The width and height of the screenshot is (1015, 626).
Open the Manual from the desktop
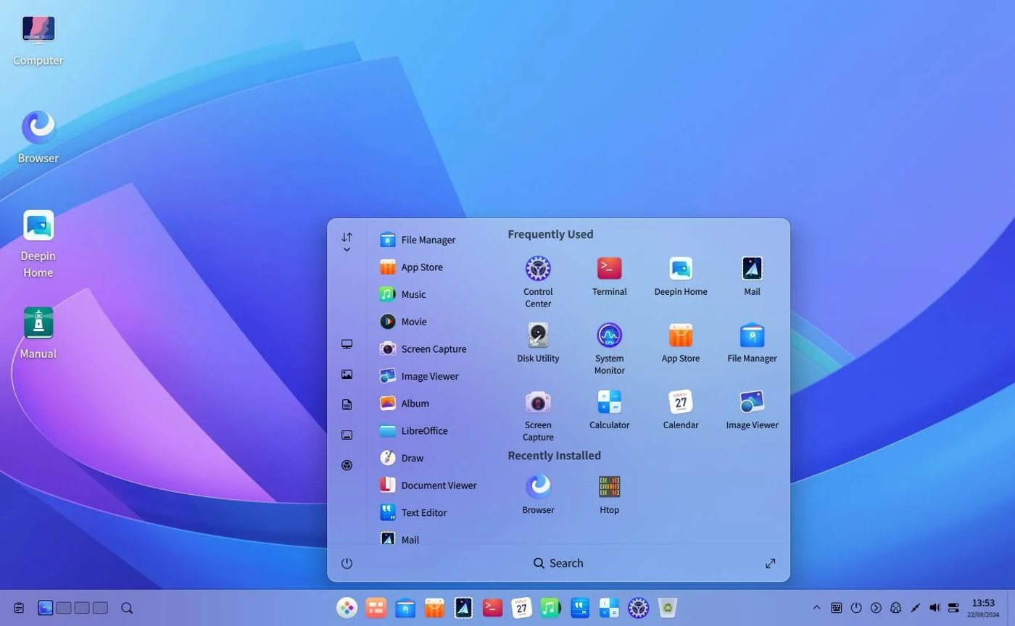click(38, 327)
